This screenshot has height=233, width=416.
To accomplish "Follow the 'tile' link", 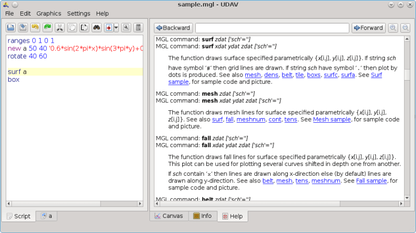I will pyautogui.click(x=299, y=75).
